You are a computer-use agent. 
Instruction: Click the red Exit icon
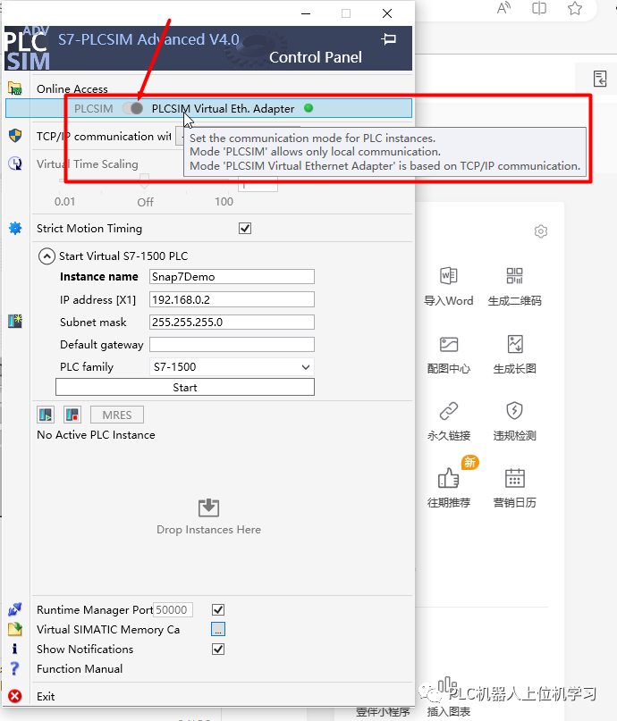tap(14, 696)
